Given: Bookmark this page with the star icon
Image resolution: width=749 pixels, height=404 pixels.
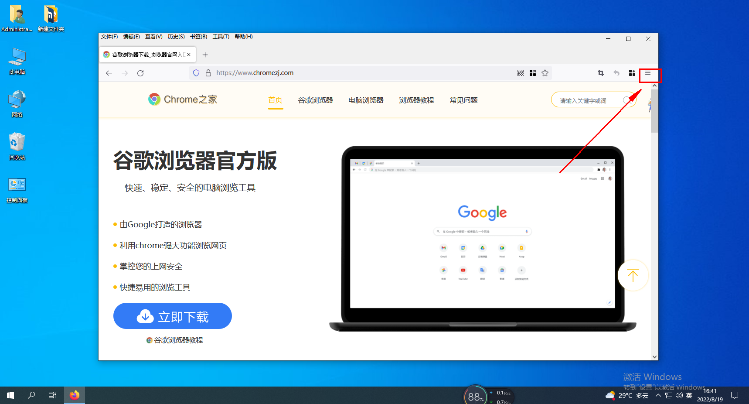Looking at the screenshot, I should pyautogui.click(x=545, y=73).
